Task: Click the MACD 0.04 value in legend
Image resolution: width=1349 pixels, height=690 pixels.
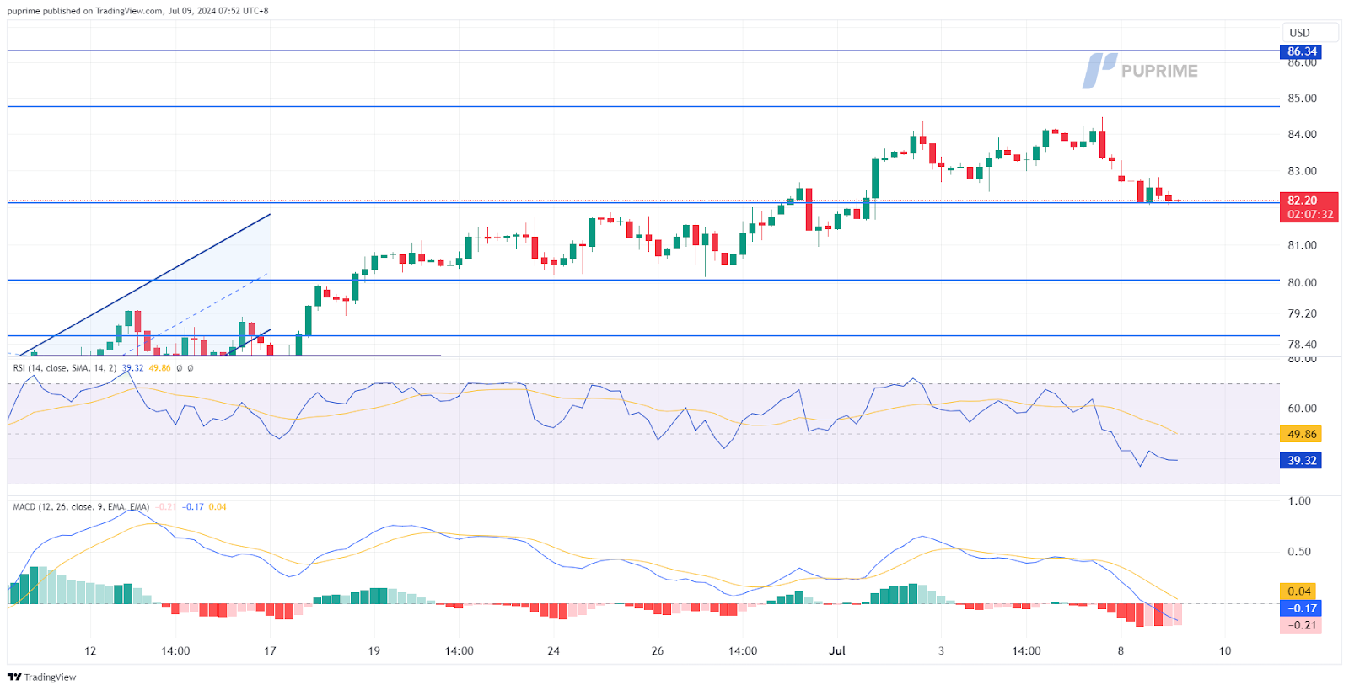Action: point(218,507)
